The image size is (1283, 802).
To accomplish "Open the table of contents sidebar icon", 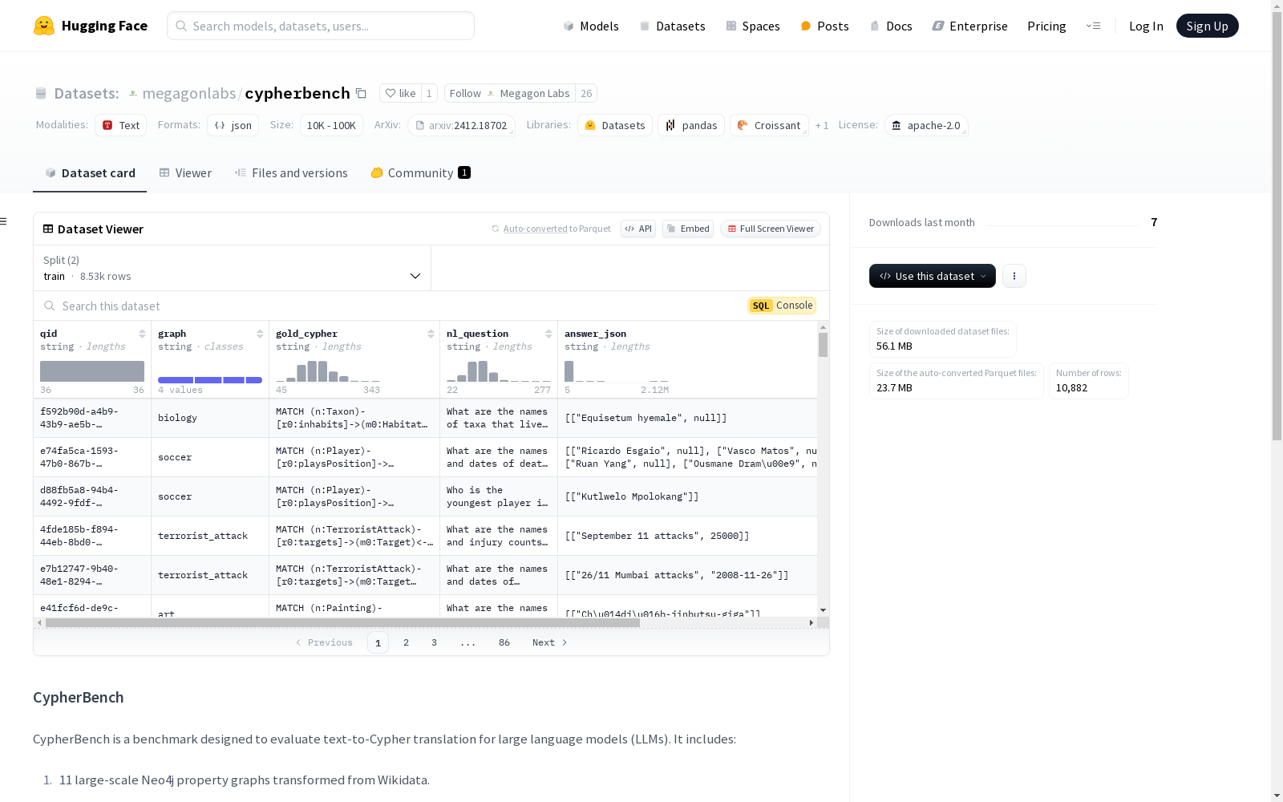I will pos(4,221).
